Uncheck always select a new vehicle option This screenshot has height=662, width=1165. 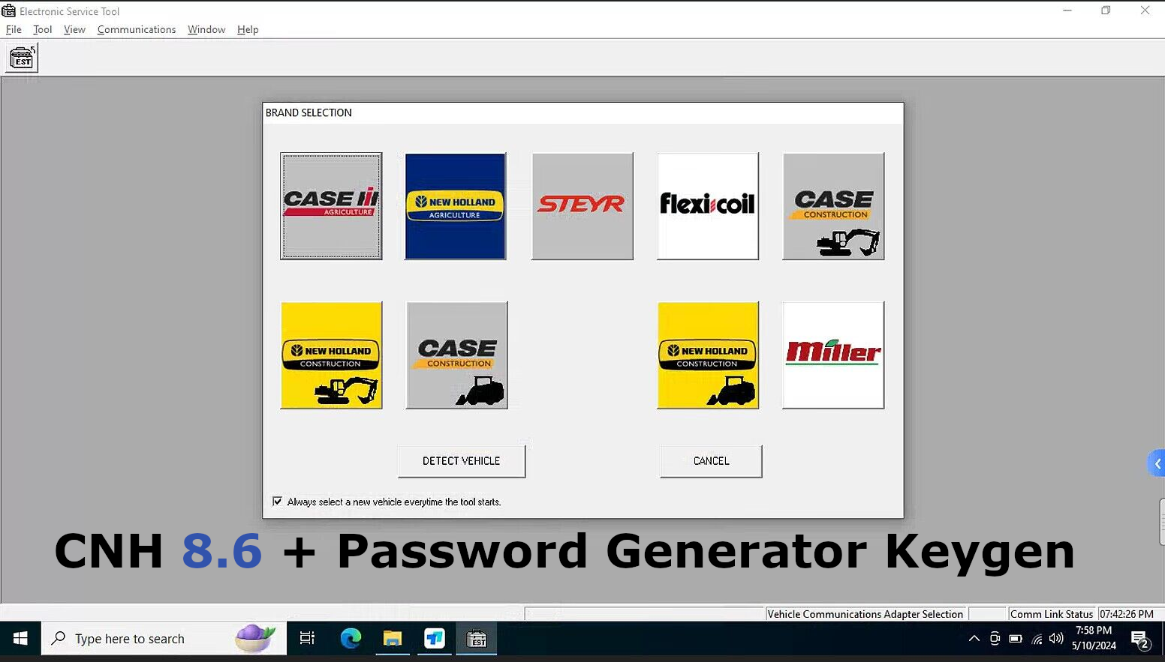point(277,501)
